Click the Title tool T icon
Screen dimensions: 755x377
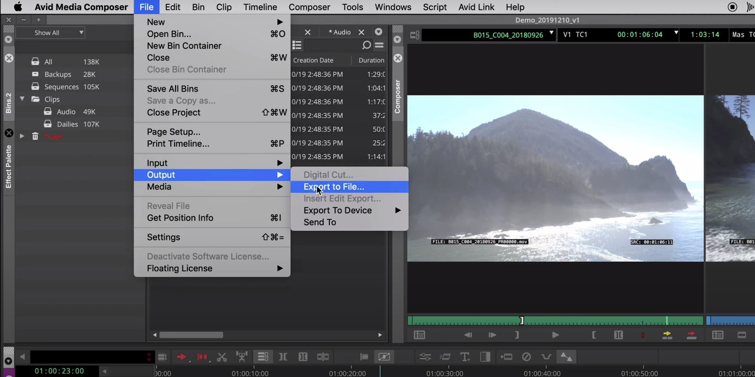[465, 357]
